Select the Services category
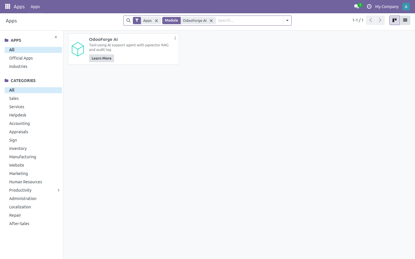 coord(33,107)
